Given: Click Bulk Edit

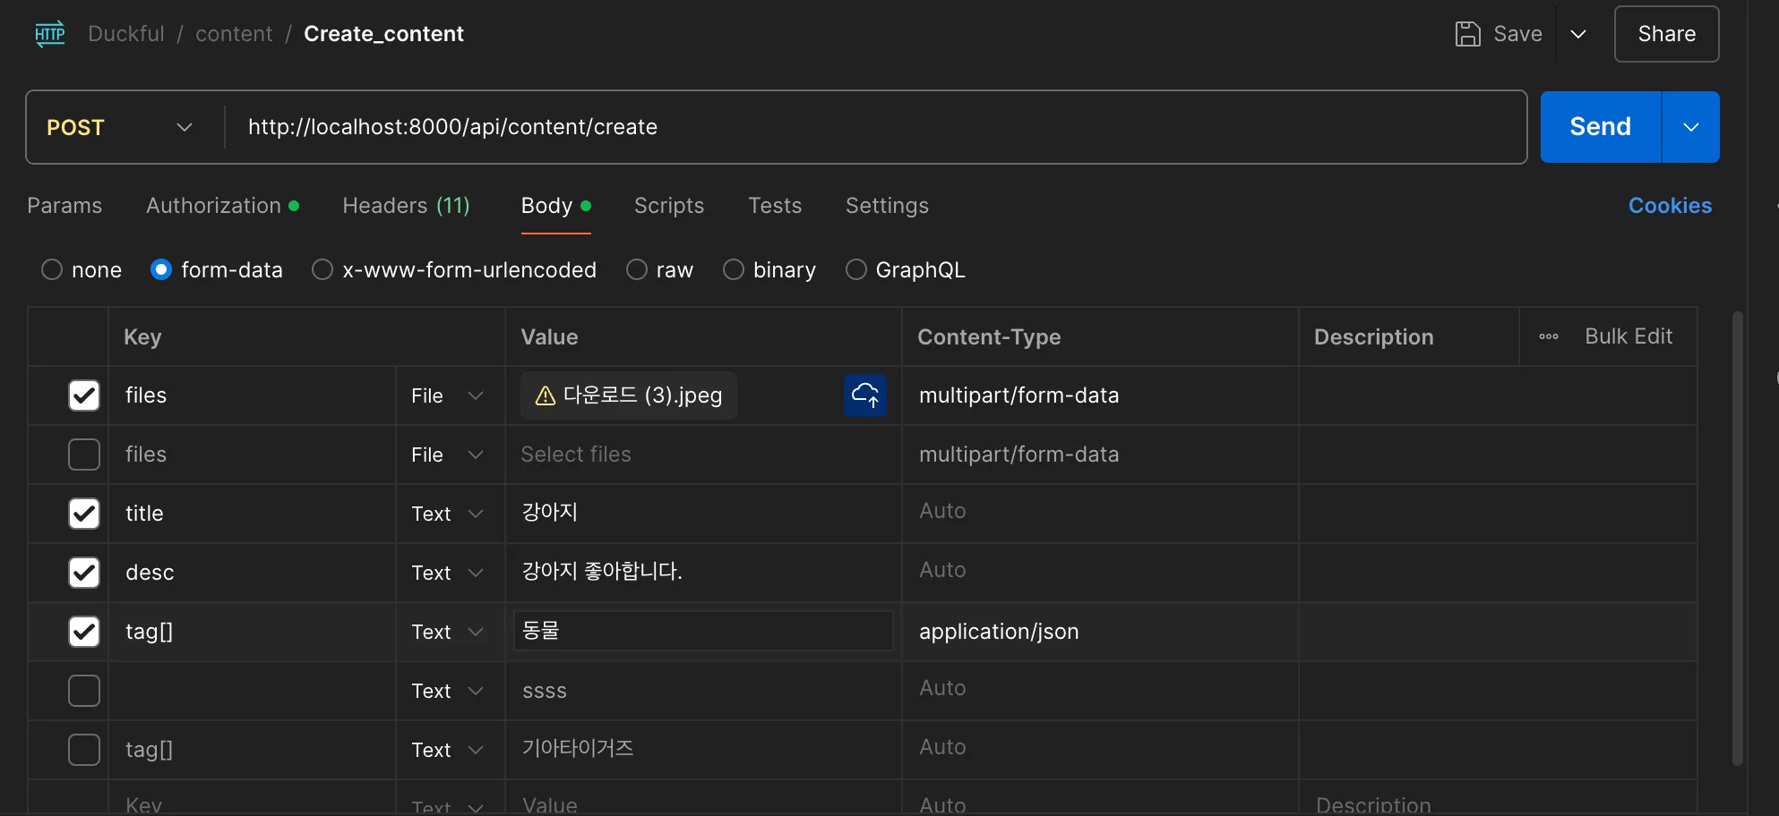Looking at the screenshot, I should (1629, 336).
